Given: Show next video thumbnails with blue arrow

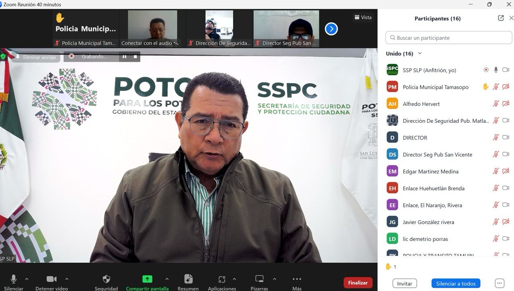Looking at the screenshot, I should click(x=331, y=29).
